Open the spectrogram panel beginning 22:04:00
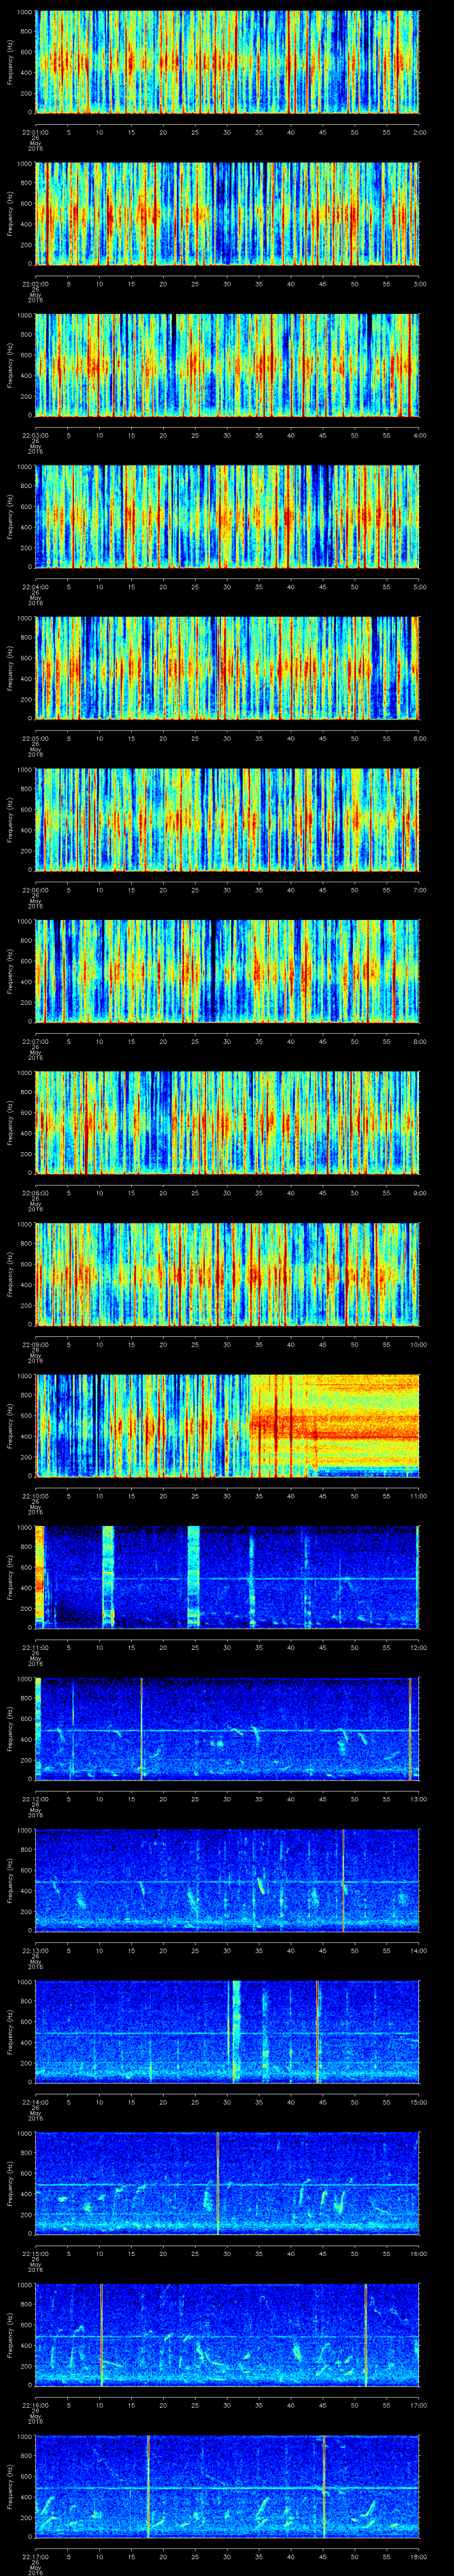The width and height of the screenshot is (454, 2576). coord(227,516)
